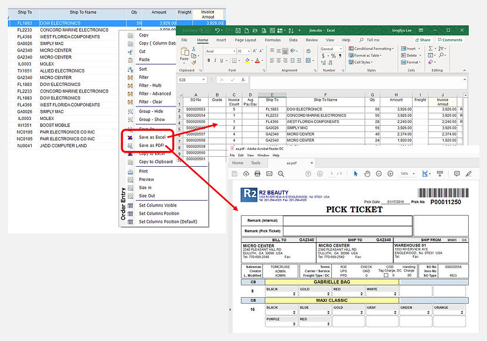Click the Add Comment bubble icon in Acrobat
The width and height of the screenshot is (487, 341).
pyautogui.click(x=457, y=174)
